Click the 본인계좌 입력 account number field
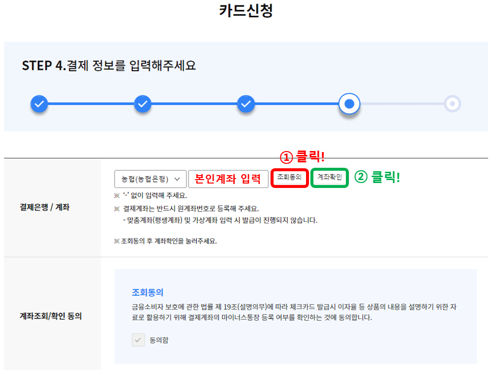This screenshot has width=492, height=370. [229, 179]
